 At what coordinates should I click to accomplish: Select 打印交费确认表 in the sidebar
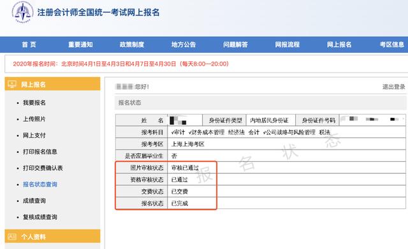[43, 168]
